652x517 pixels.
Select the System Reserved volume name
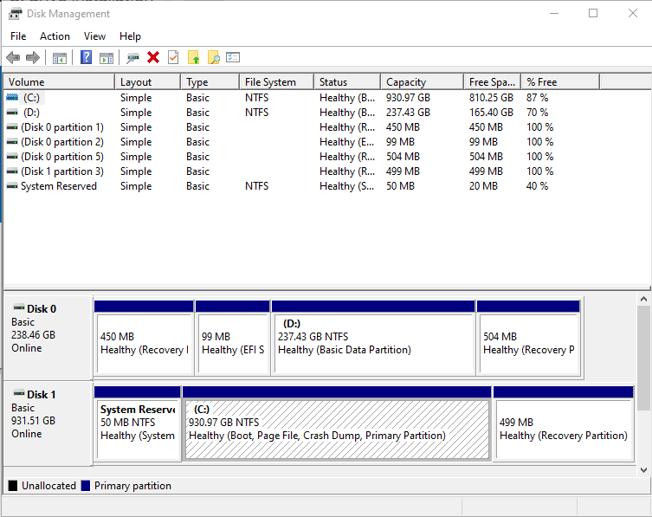59,186
